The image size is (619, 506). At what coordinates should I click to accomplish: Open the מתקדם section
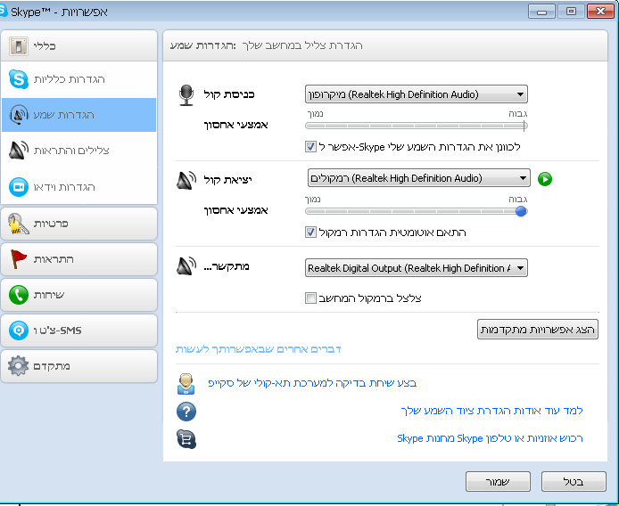tap(79, 366)
